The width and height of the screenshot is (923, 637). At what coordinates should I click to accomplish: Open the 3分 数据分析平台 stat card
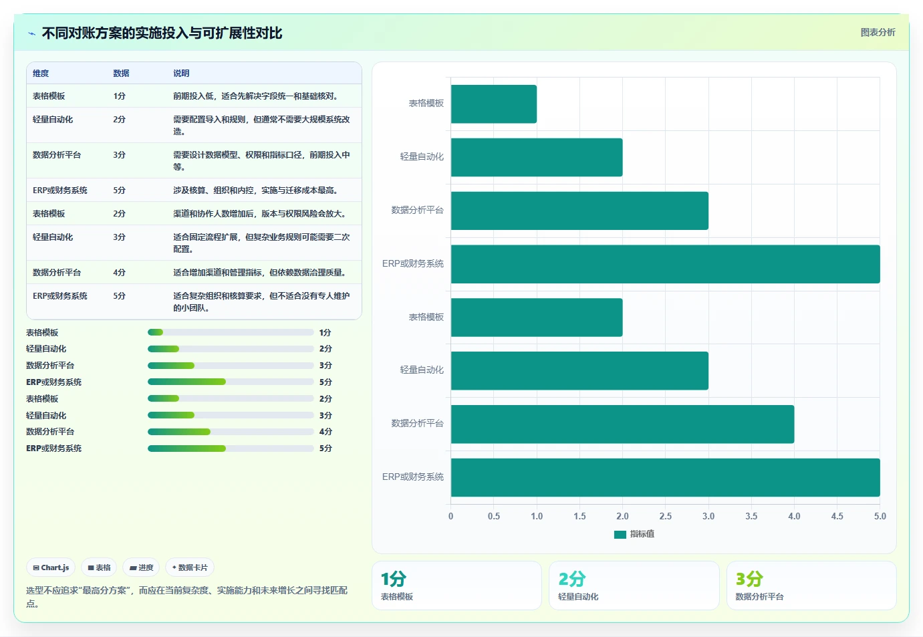coord(811,586)
